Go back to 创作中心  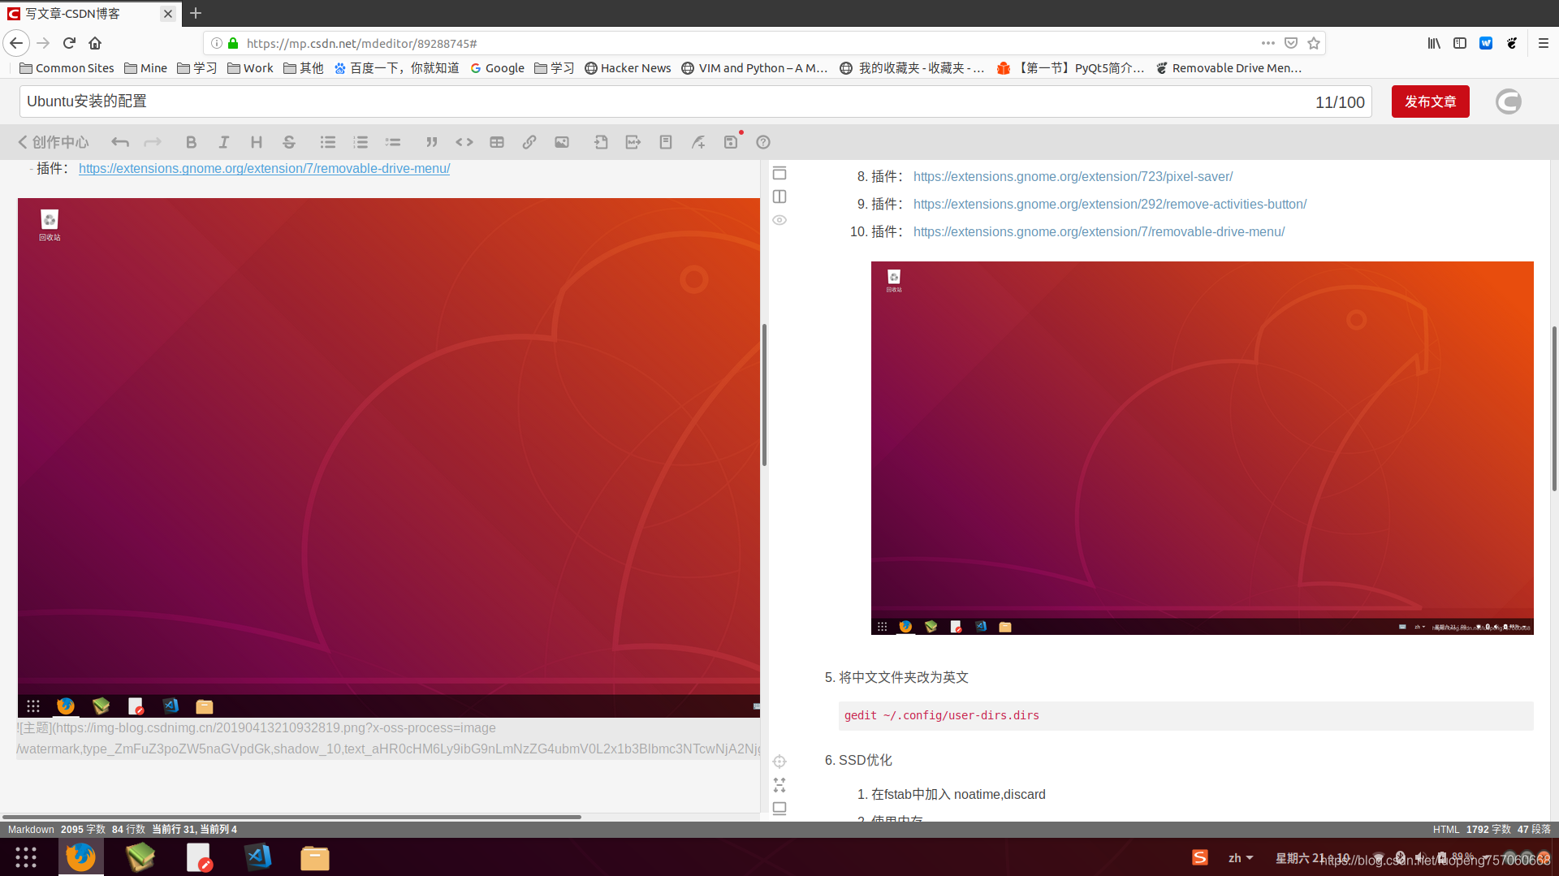pyautogui.click(x=54, y=142)
